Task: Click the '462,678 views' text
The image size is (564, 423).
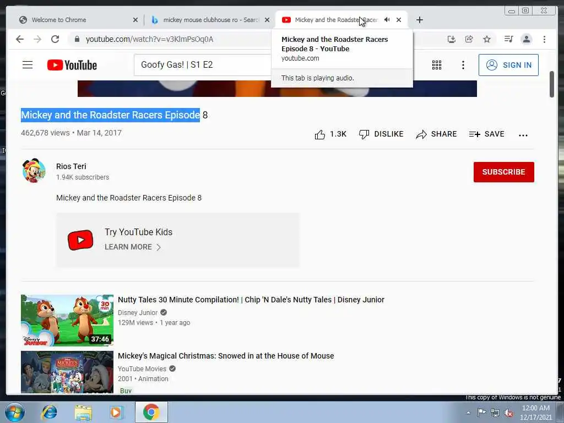Action: point(45,133)
